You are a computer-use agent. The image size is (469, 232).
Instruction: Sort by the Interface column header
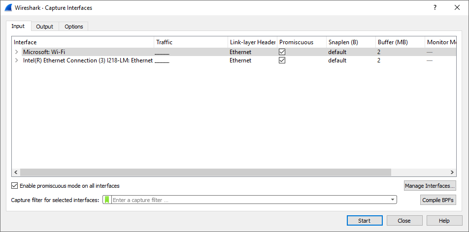(83, 42)
